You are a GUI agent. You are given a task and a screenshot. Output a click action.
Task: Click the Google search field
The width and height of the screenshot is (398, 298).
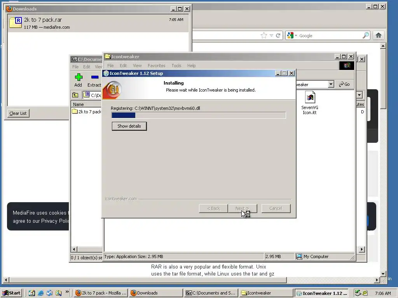330,35
